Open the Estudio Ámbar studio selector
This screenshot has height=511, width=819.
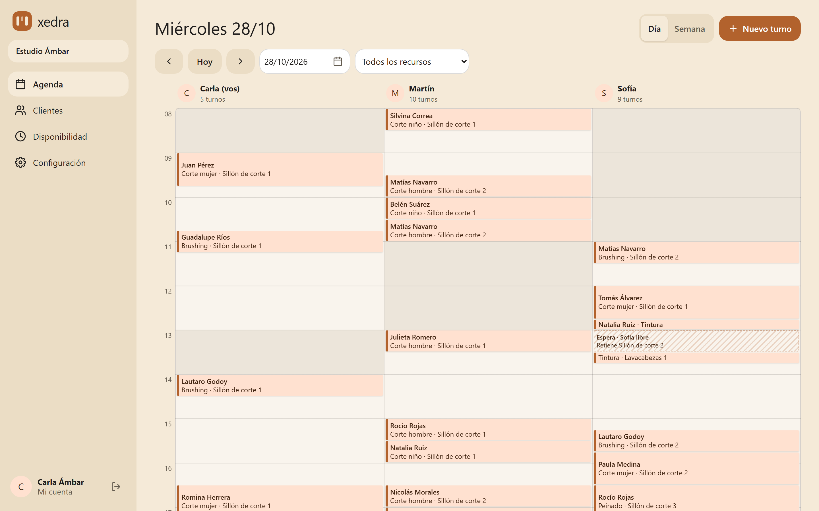pyautogui.click(x=68, y=51)
